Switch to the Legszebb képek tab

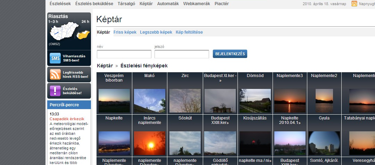[156, 32]
